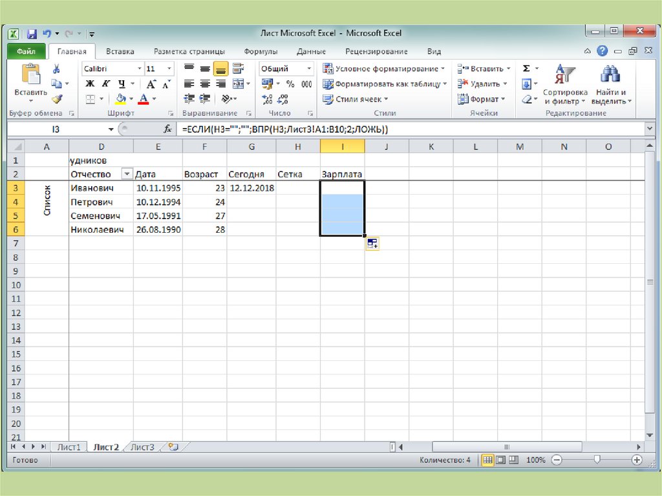Click the AutoSum sigma icon
The height and width of the screenshot is (496, 662).
(526, 69)
